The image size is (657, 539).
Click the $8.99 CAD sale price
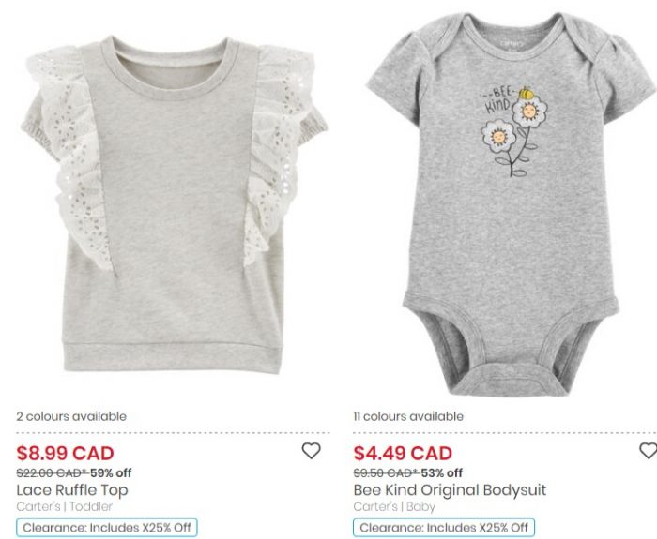[65, 453]
